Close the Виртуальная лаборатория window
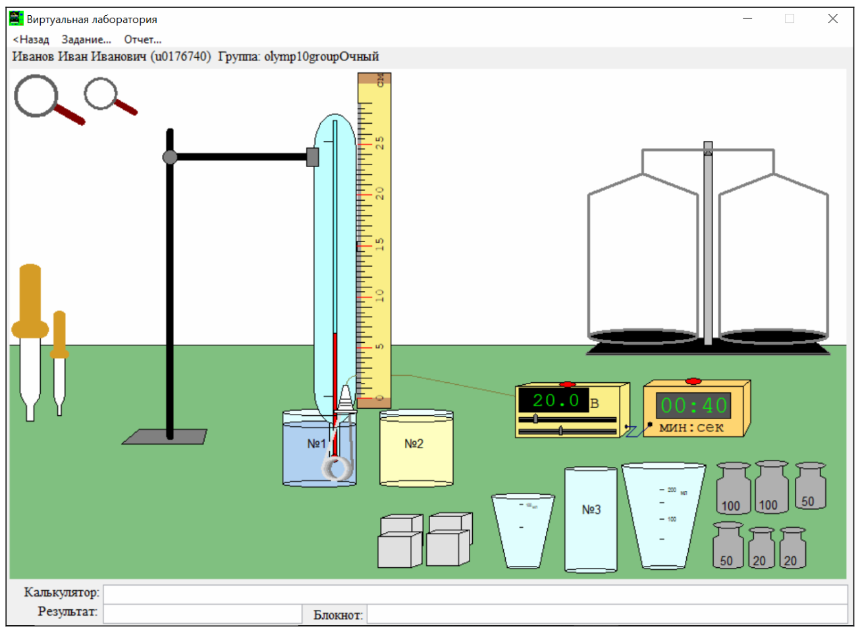Viewport: 860px width, 631px height. (833, 18)
